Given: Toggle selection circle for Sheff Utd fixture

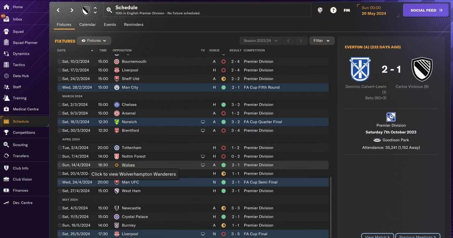Looking at the screenshot, I should click(59, 79).
